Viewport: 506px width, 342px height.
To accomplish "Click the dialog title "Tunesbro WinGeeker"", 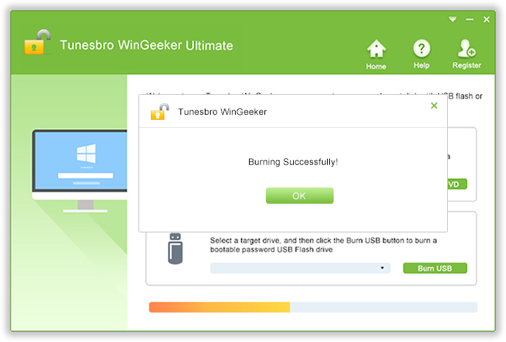I will pyautogui.click(x=222, y=113).
